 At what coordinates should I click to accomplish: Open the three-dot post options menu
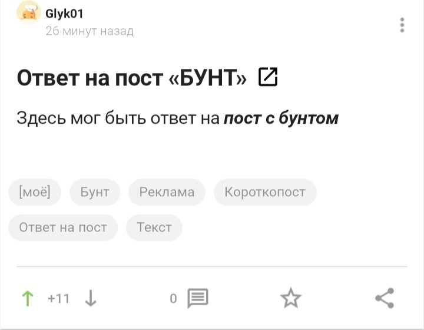click(x=402, y=25)
